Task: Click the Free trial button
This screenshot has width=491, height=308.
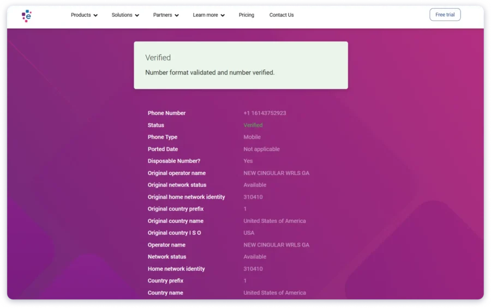Action: (445, 15)
